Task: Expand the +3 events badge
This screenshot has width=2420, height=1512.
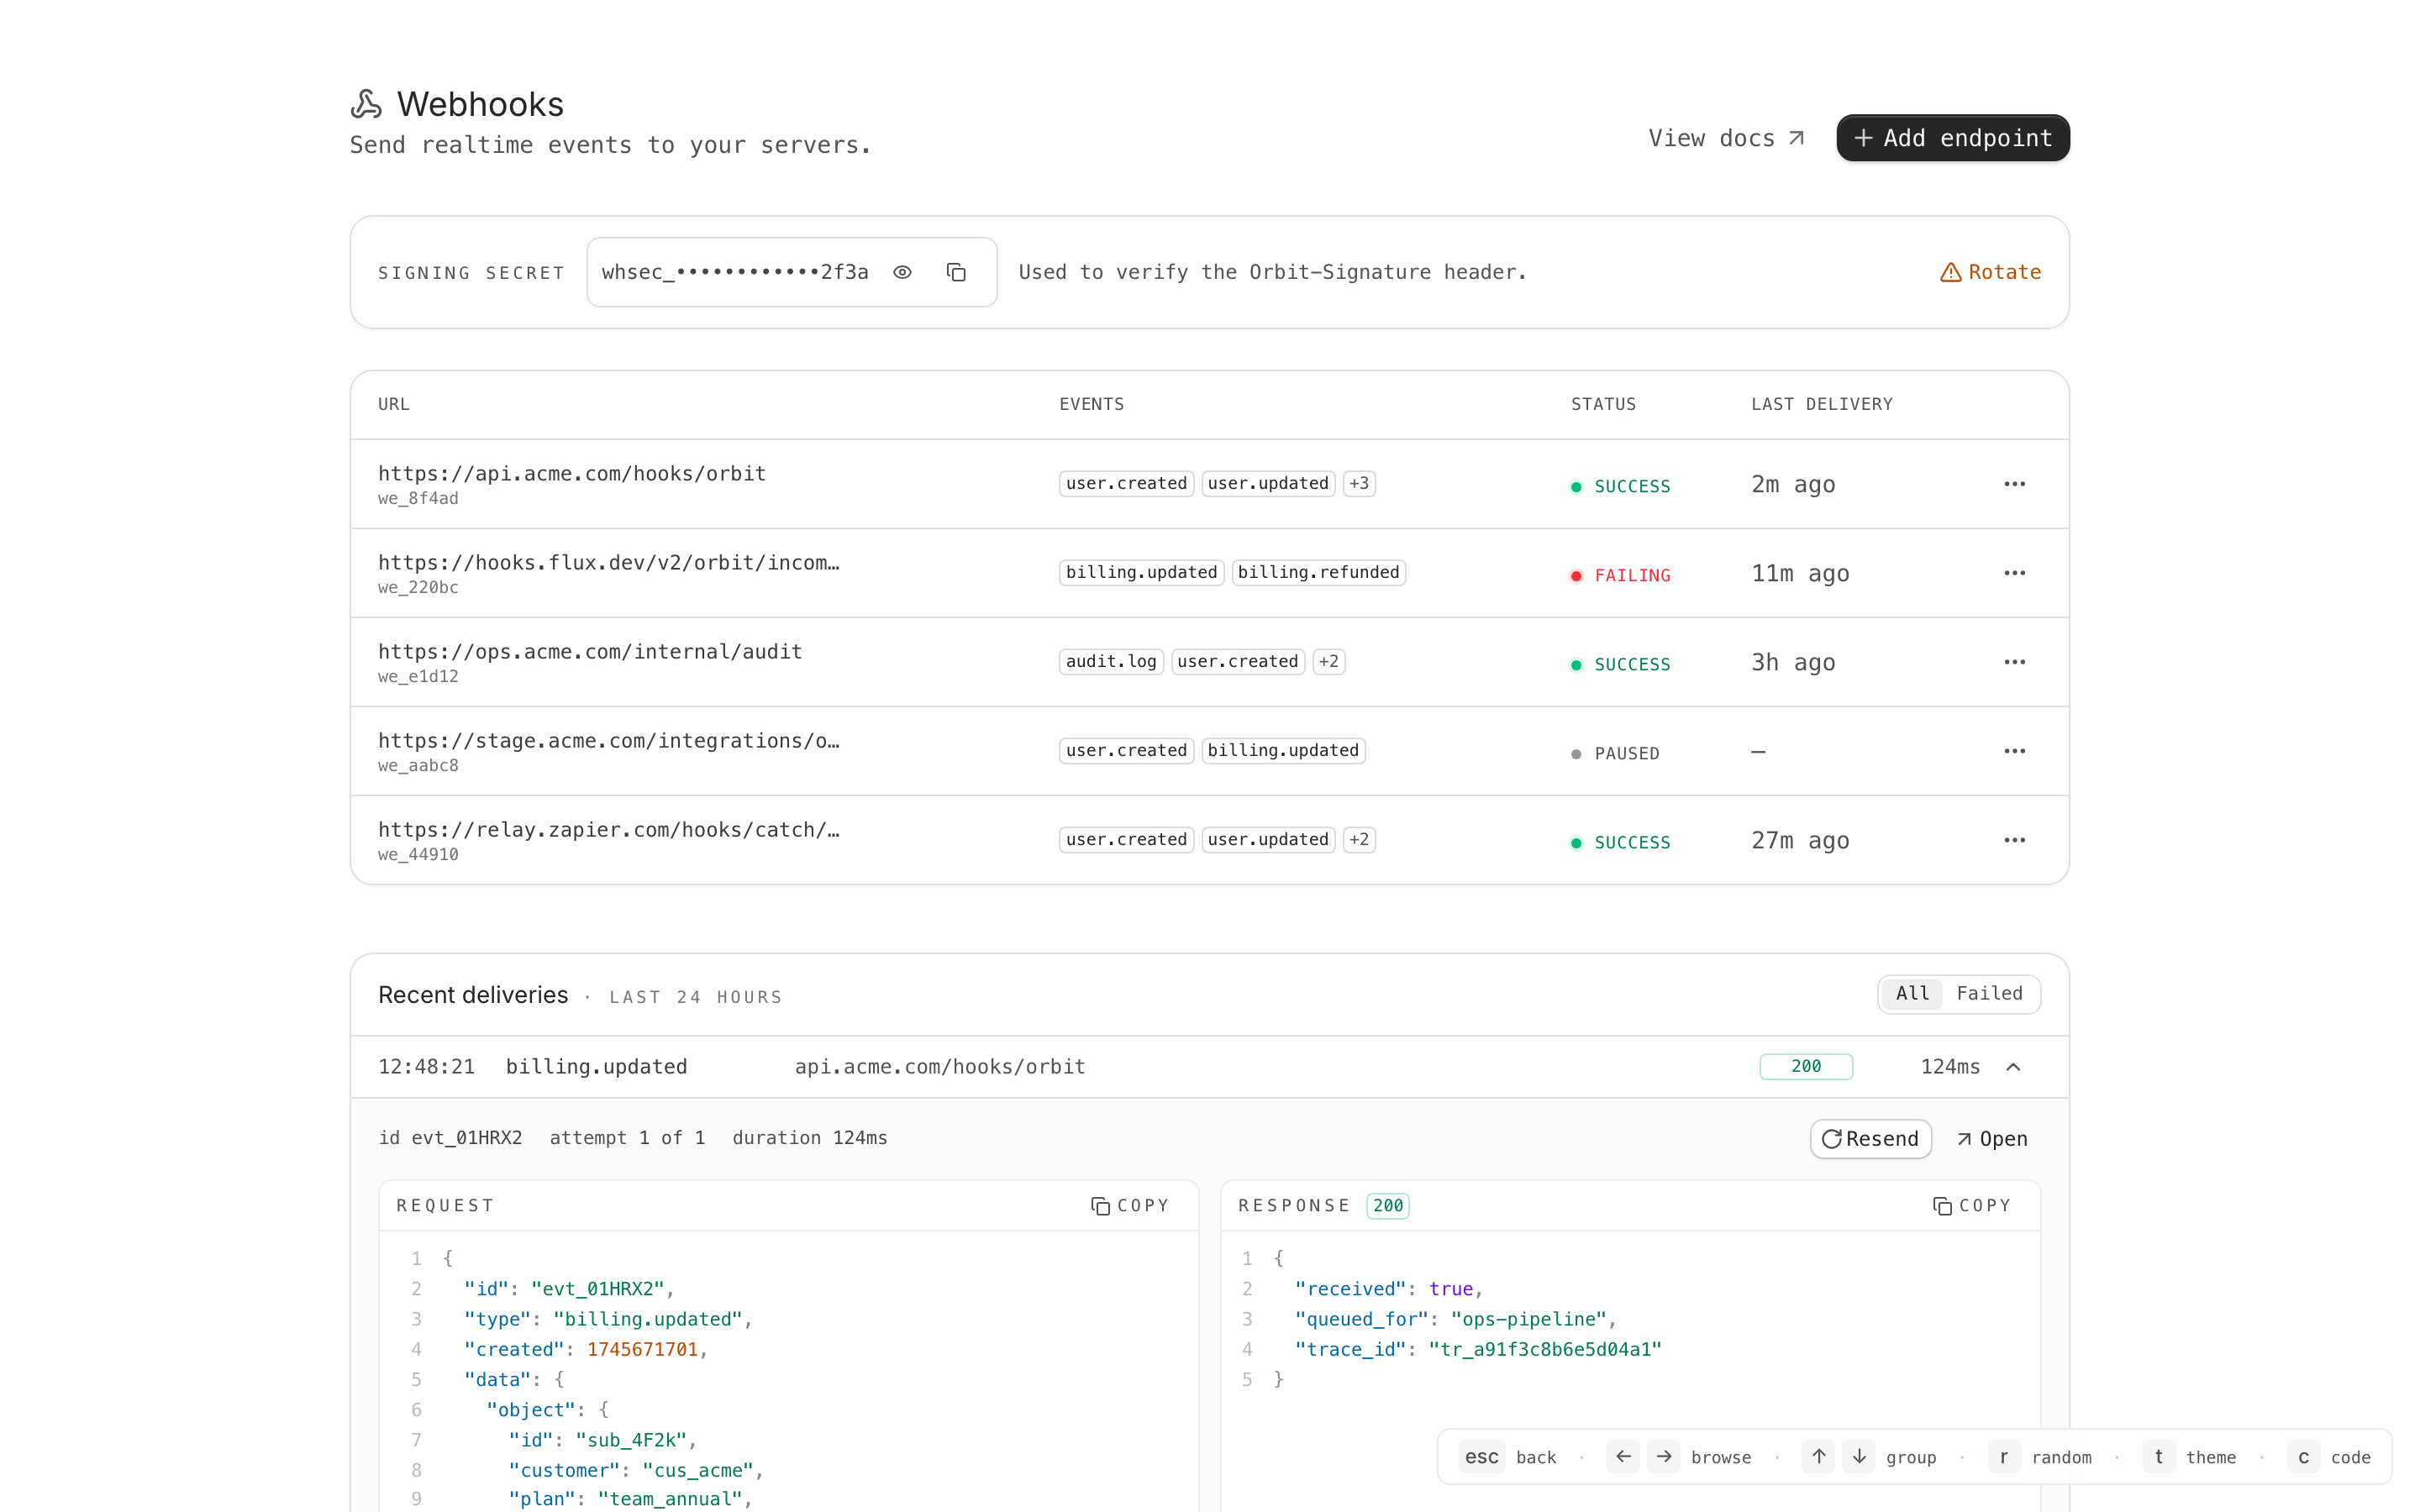Action: [x=1358, y=483]
